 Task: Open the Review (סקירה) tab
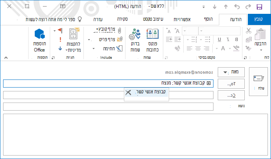point(122,19)
